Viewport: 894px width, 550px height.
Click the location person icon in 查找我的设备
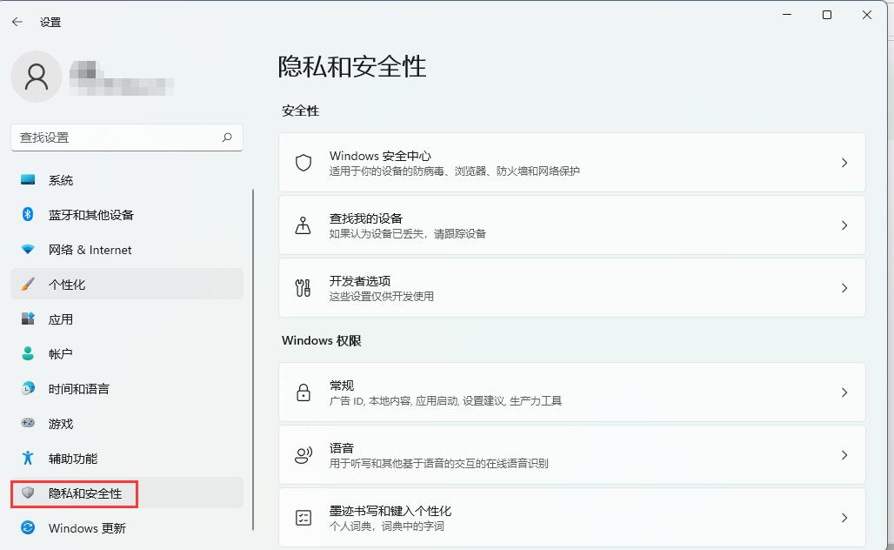click(x=304, y=225)
